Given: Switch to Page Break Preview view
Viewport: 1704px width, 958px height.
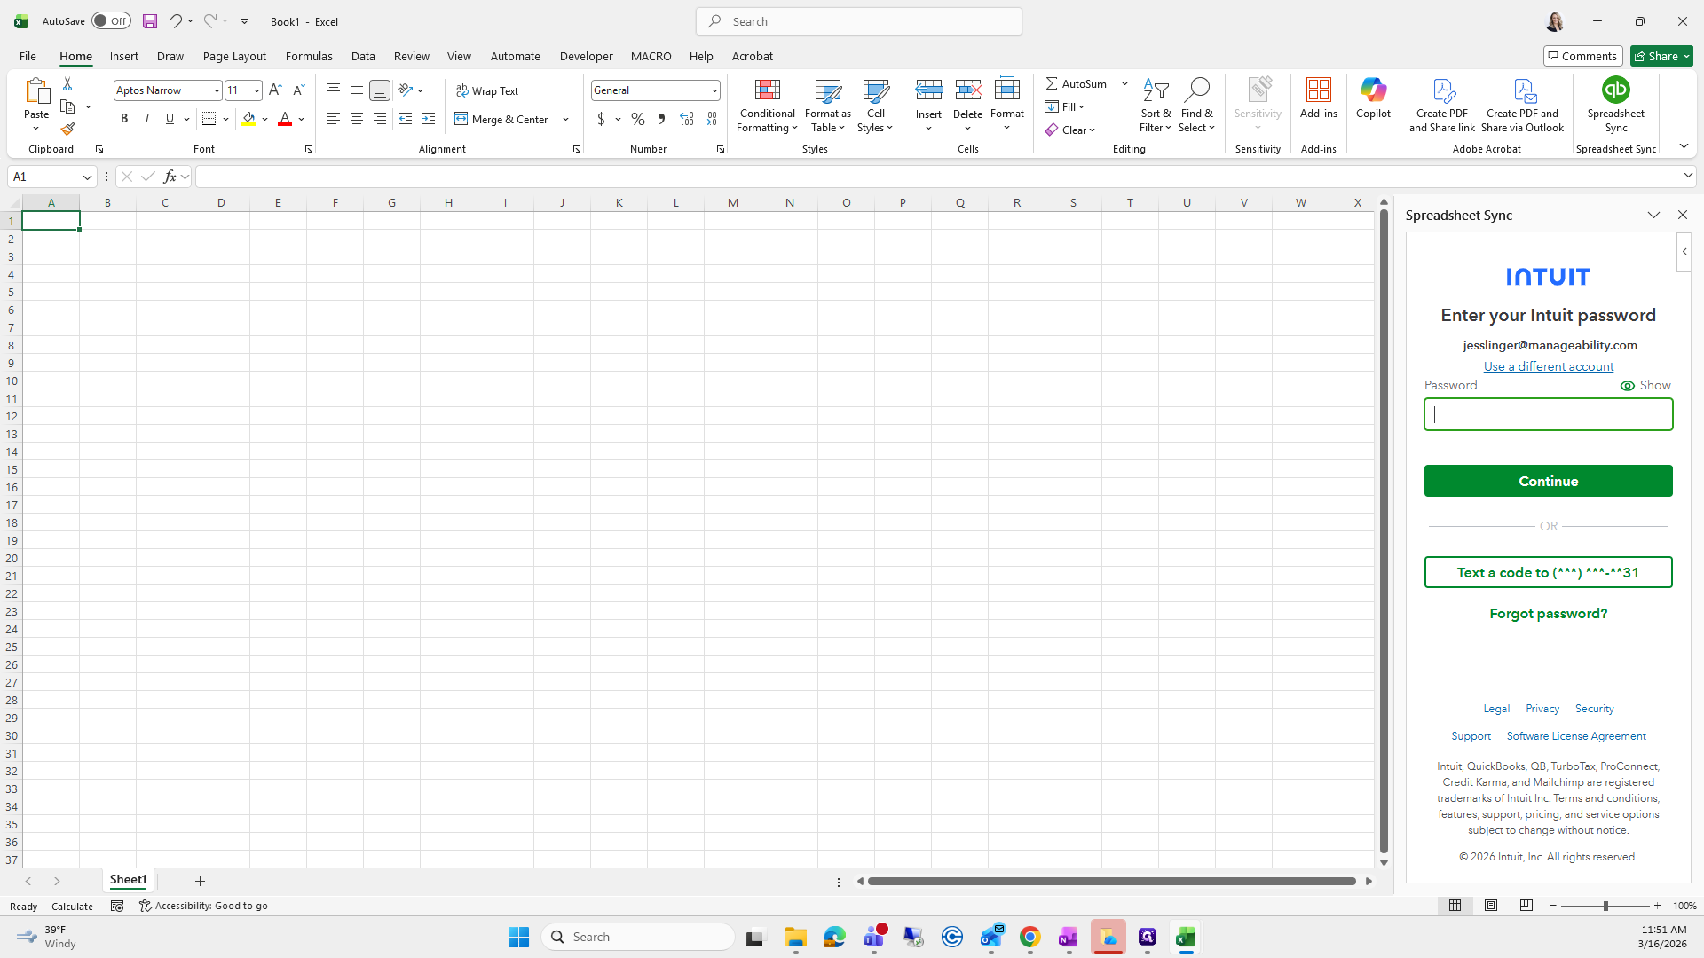Looking at the screenshot, I should (x=1526, y=906).
